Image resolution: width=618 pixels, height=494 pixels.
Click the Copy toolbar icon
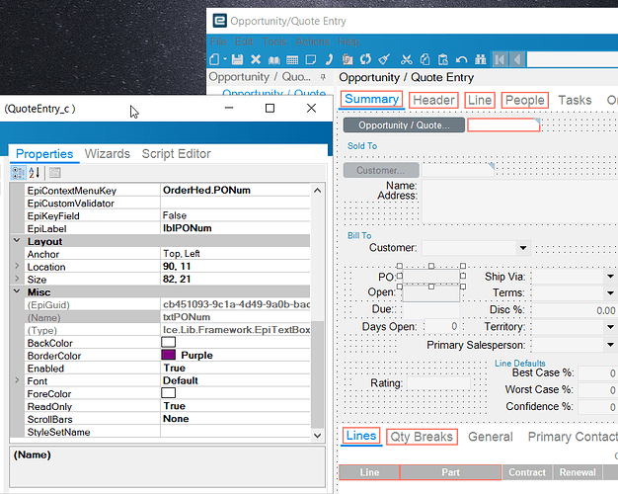(425, 60)
